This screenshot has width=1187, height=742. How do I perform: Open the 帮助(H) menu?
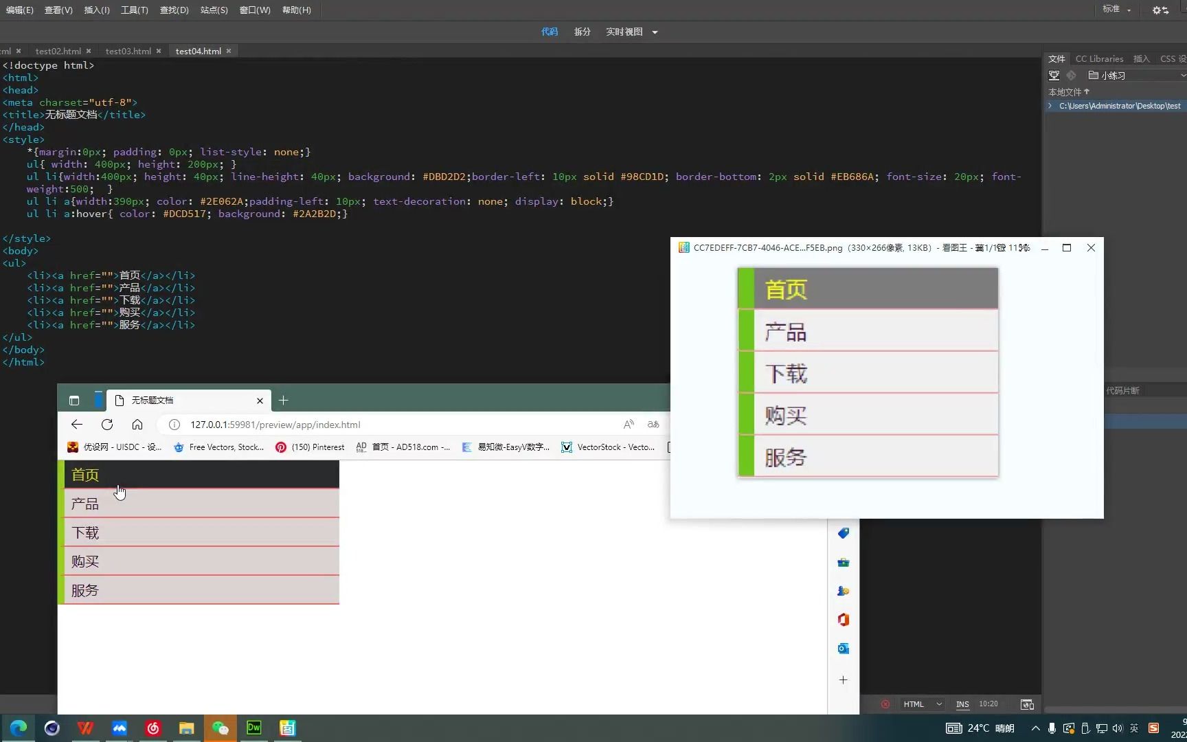point(297,10)
